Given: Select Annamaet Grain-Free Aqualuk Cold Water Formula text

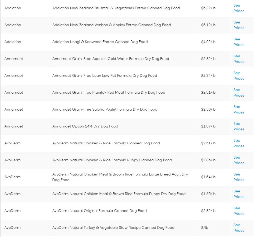Looking at the screenshot, I should point(111,59).
